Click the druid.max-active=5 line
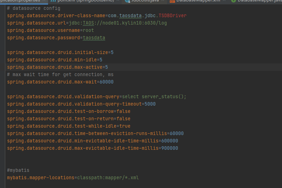 [58, 67]
